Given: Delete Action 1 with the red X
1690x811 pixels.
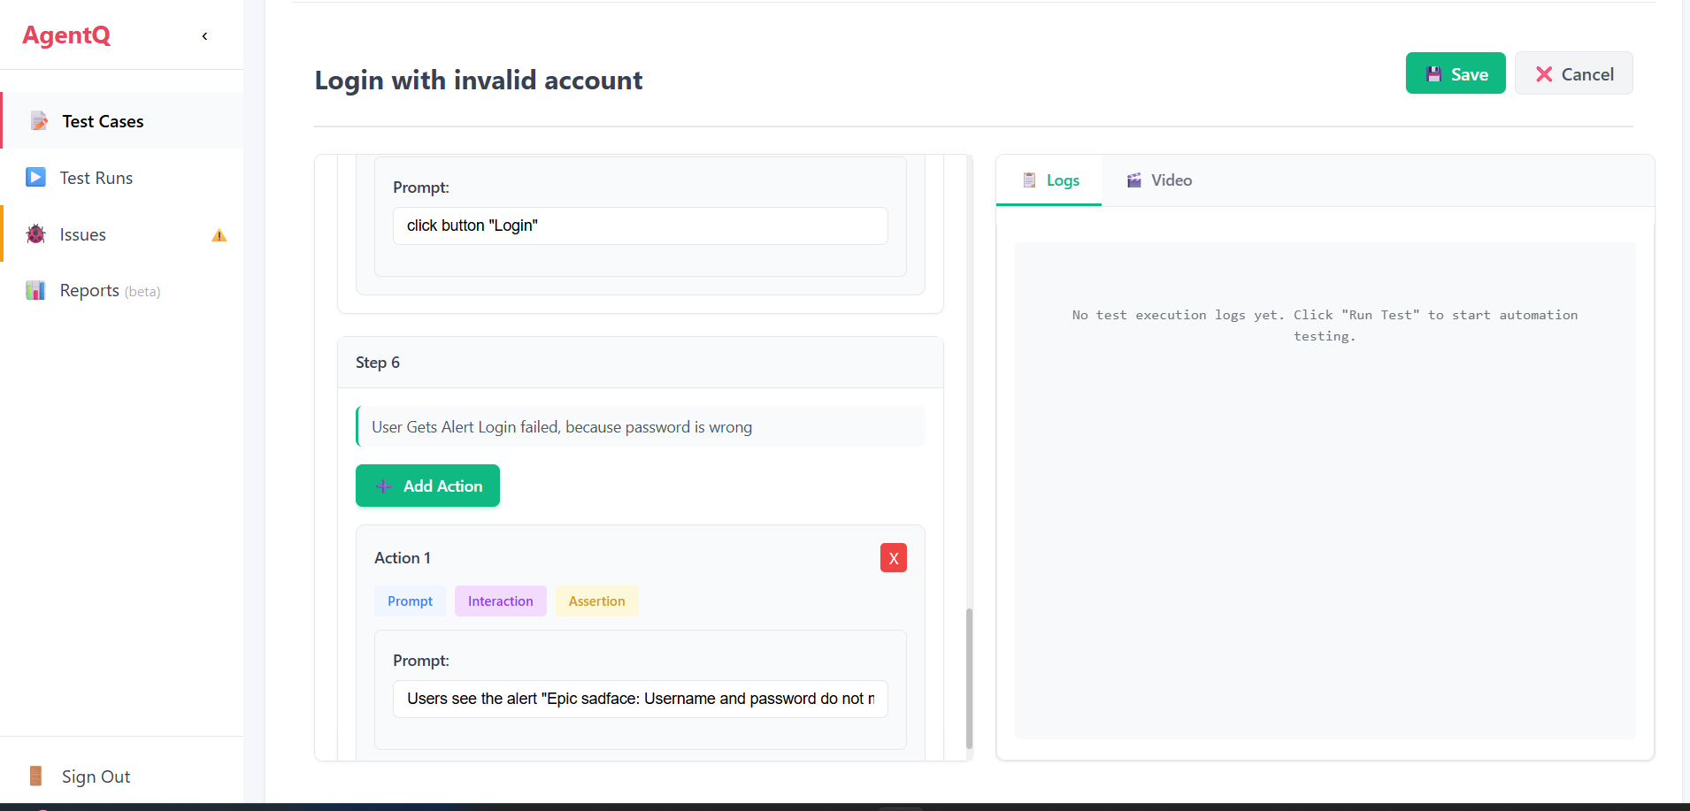Looking at the screenshot, I should (x=893, y=558).
